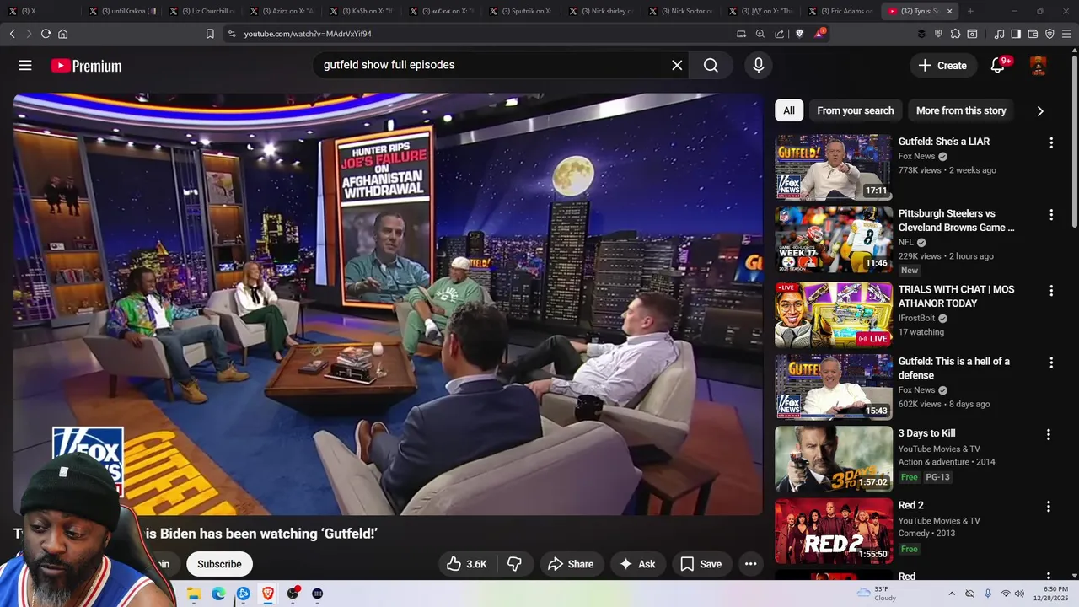
Task: Open Gutfeld: This is a hell of a defense title
Action: click(x=954, y=368)
